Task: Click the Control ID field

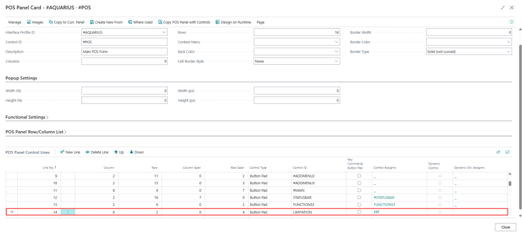Action: 125,42
